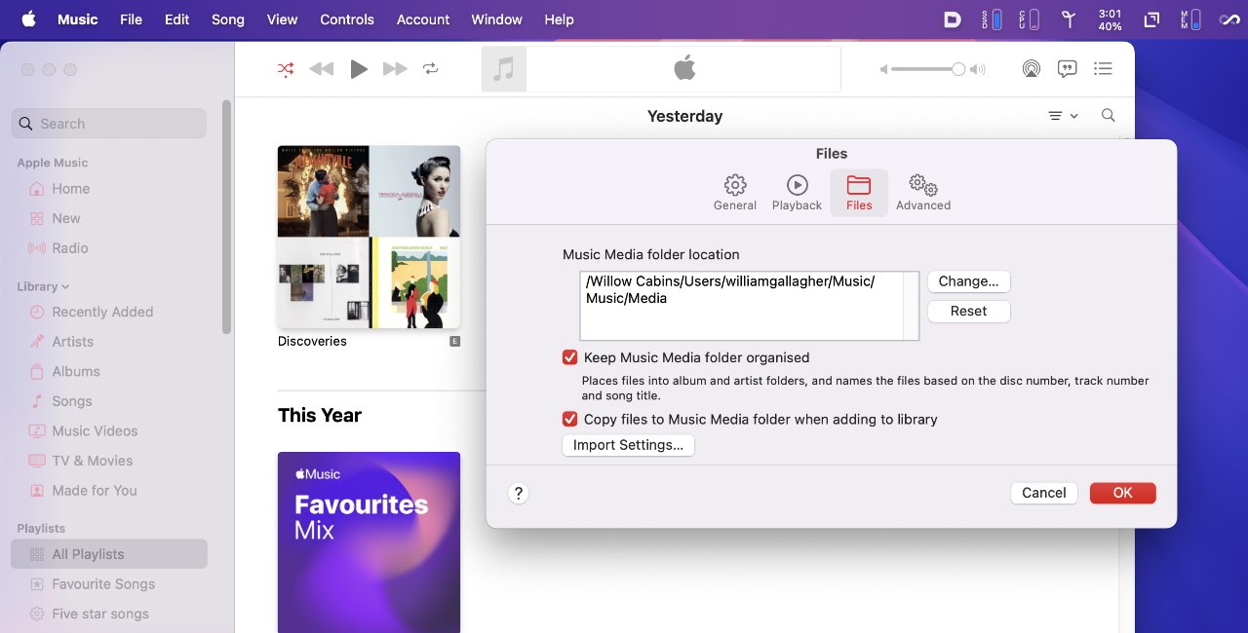Switch to the Advanced preferences tab
Screen dimensions: 1248x633
tap(923, 192)
